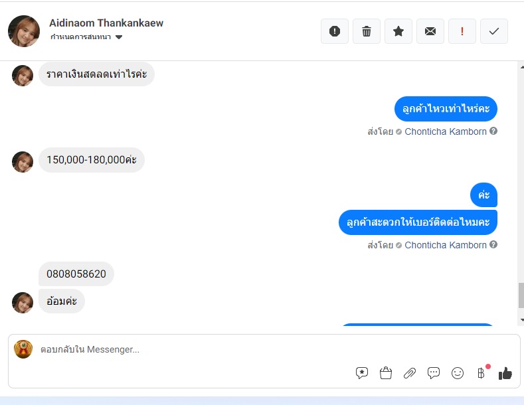
Task: Mark conversation unread with envelope icon
Action: pos(430,31)
